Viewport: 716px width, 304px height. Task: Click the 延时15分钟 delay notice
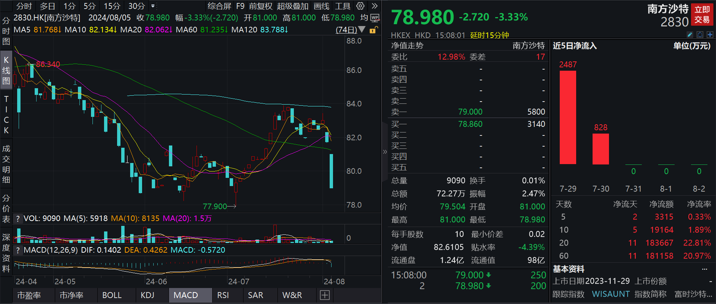pos(489,35)
